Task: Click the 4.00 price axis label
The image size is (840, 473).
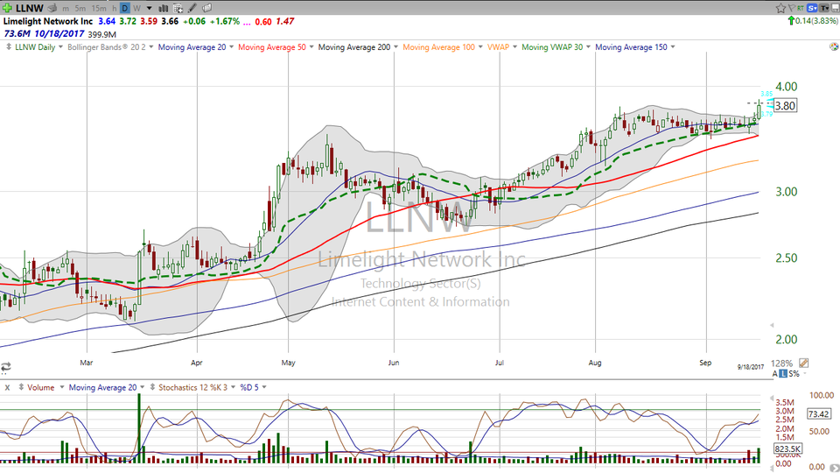Action: click(787, 87)
